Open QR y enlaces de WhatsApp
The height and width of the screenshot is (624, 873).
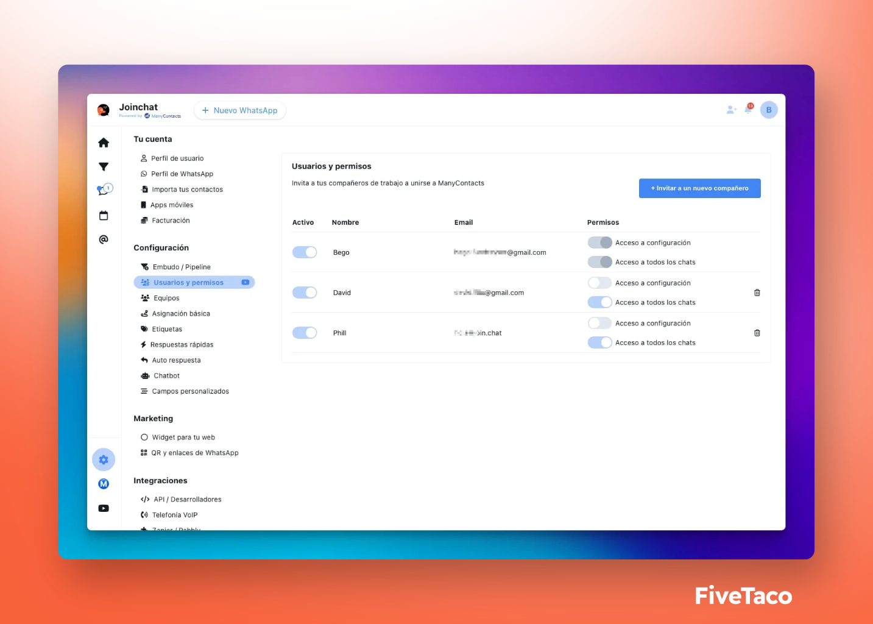189,453
